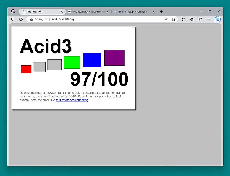The width and height of the screenshot is (230, 176).
Task: Switch to The Acid3 Test tab
Action: click(42, 12)
